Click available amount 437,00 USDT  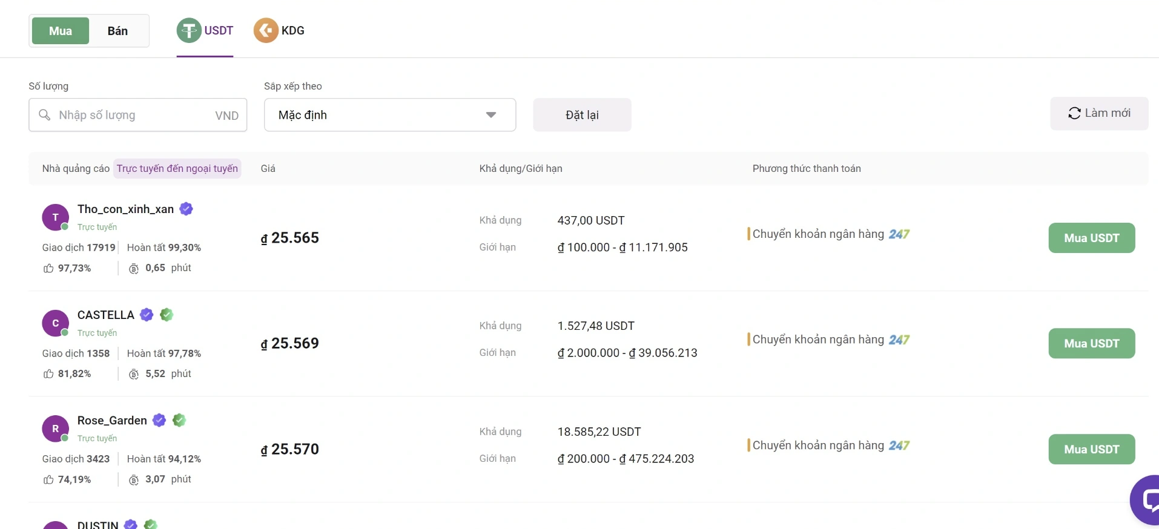[591, 220]
